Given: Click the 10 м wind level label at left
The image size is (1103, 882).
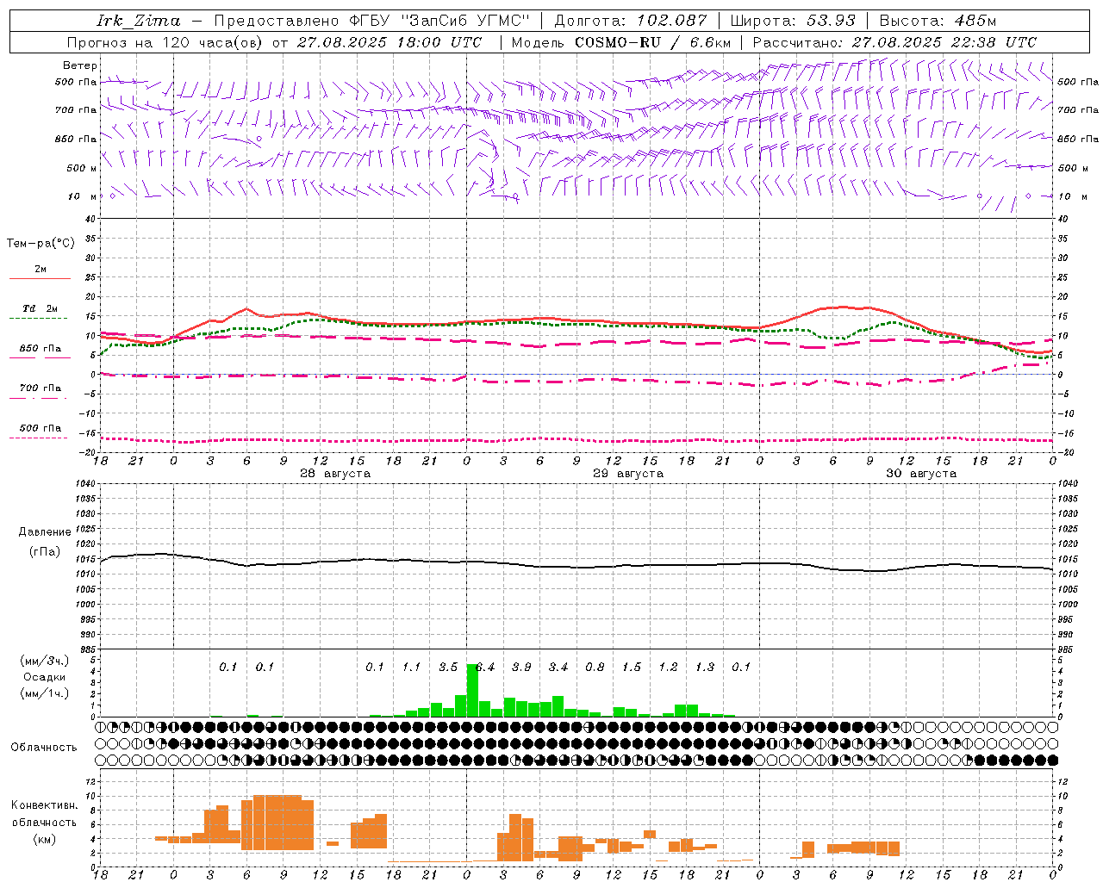Looking at the screenshot, I should pyautogui.click(x=82, y=196).
